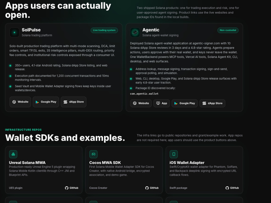Click the Cocos MWA SDK gamepad icon

pyautogui.click(x=93, y=154)
